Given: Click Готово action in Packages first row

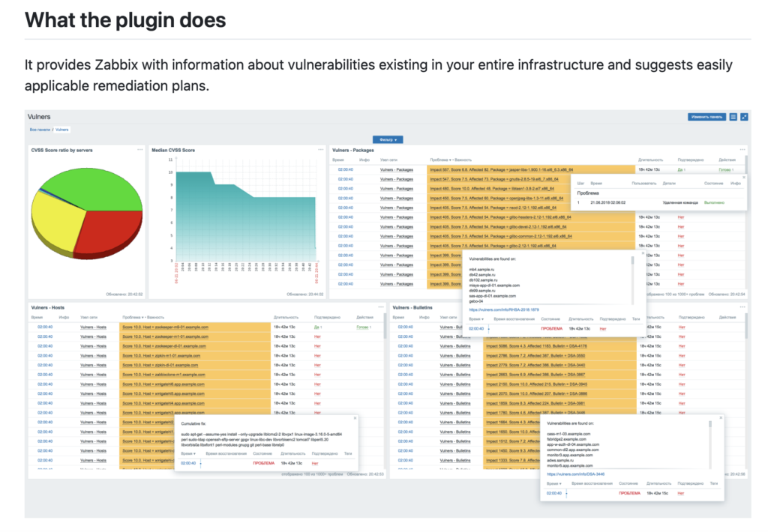Looking at the screenshot, I should [726, 170].
